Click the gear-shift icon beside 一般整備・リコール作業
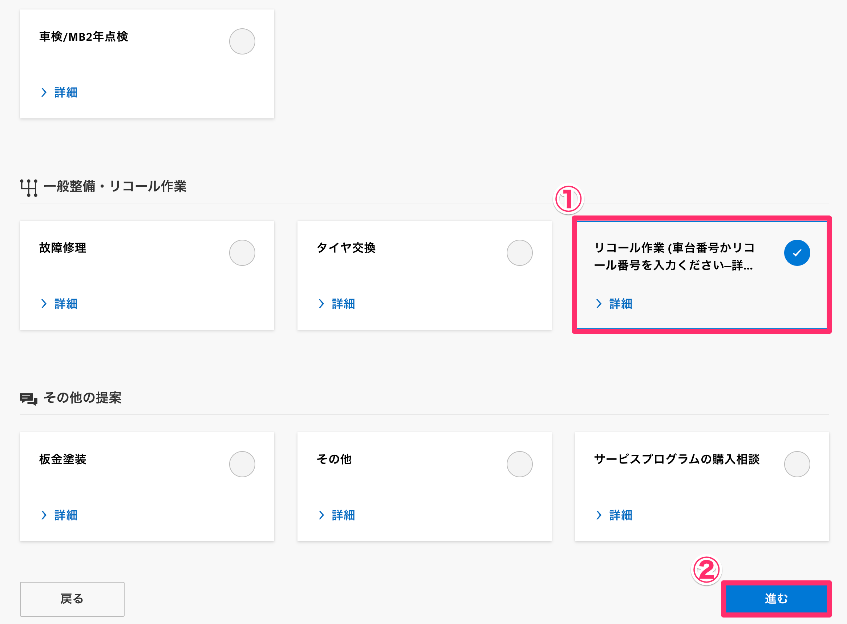This screenshot has height=624, width=847. point(29,188)
